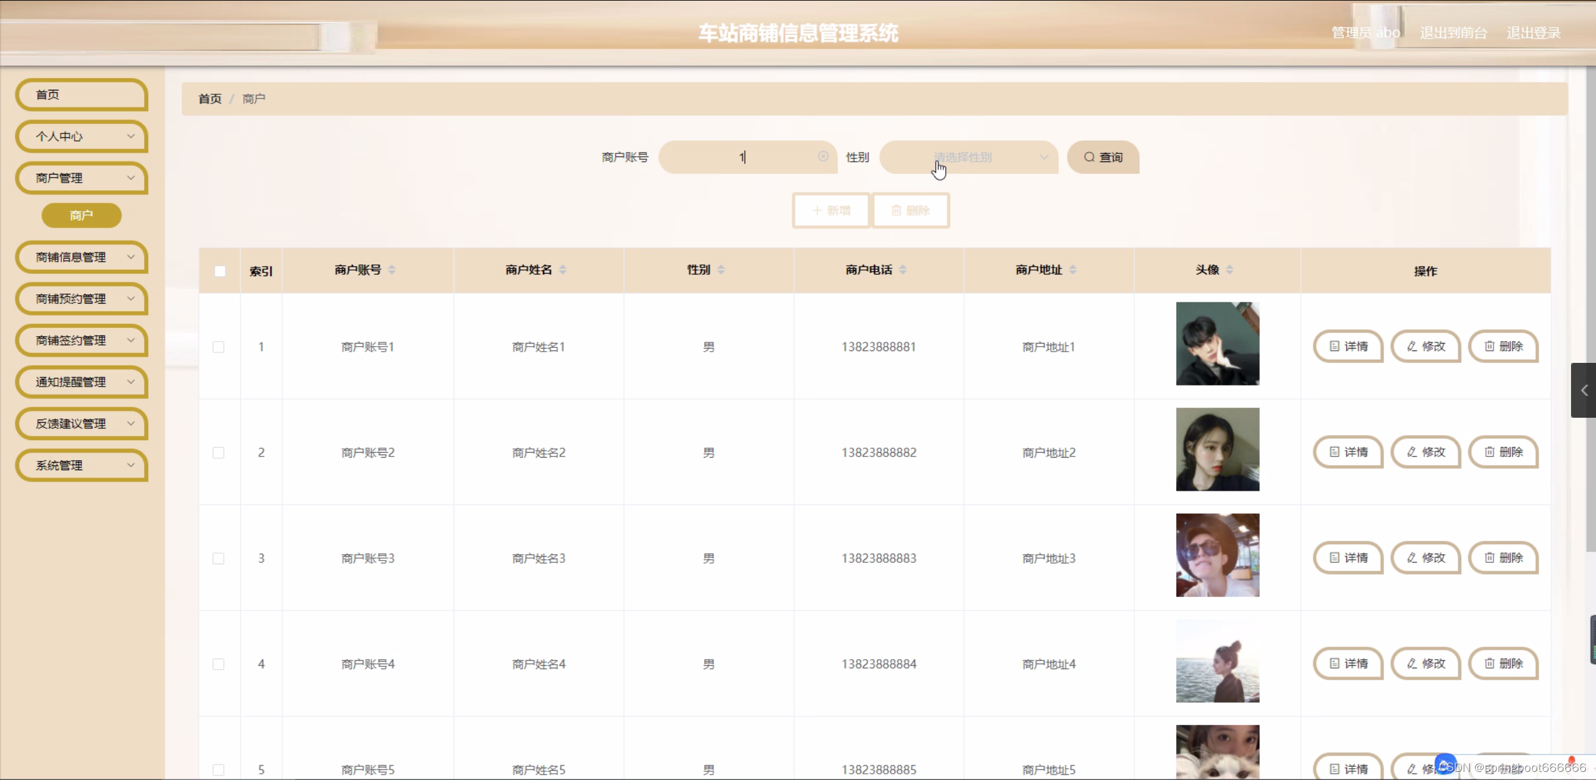The image size is (1596, 780).
Task: Click the search magnifier query button
Action: tap(1102, 157)
